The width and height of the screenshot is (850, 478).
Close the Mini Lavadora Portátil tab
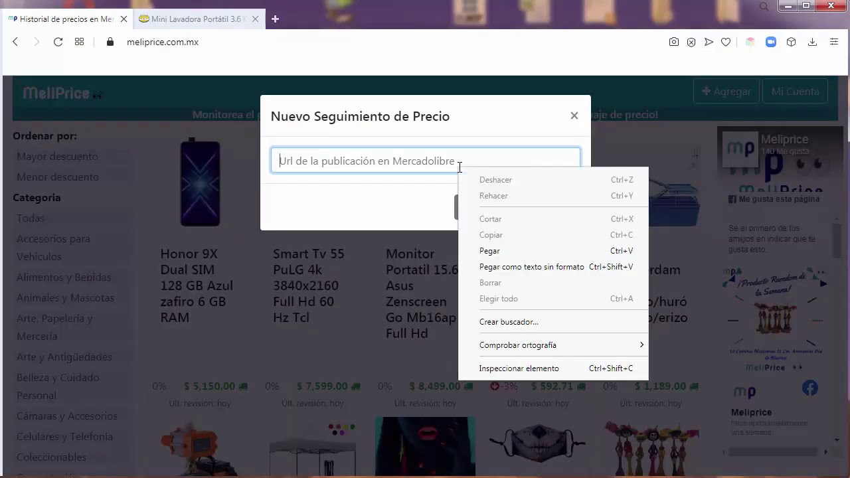[255, 19]
